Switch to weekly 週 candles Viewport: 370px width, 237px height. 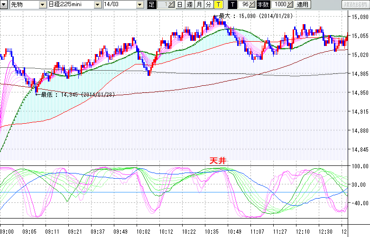coord(189,4)
